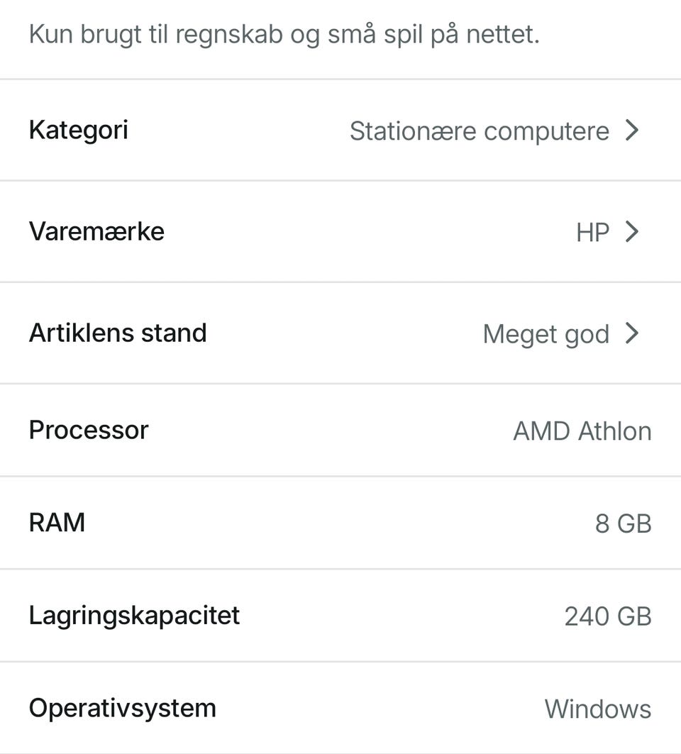Click the Operativsystem label
The height and width of the screenshot is (754, 681).
122,708
